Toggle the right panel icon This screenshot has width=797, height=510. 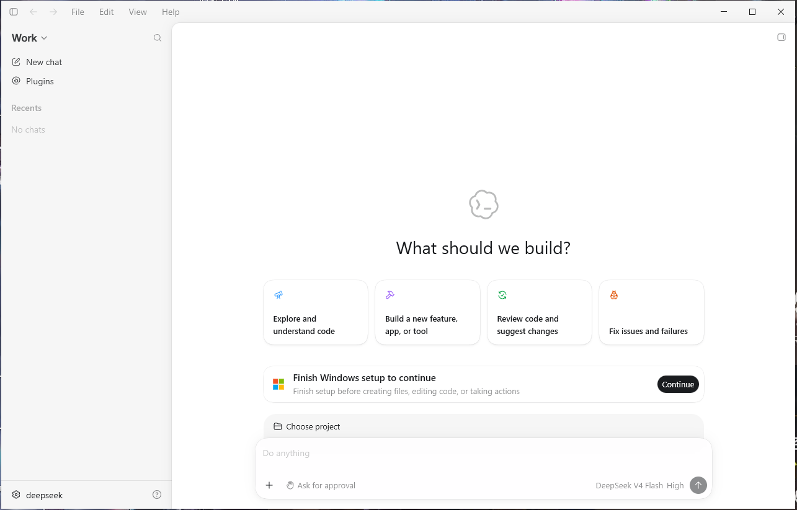point(781,37)
